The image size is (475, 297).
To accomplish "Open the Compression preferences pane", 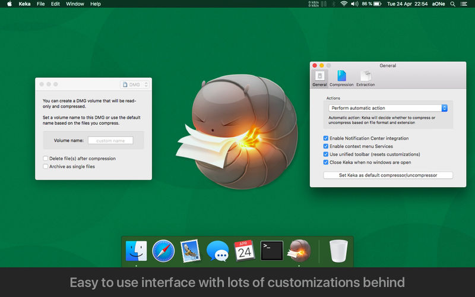I will point(341,78).
